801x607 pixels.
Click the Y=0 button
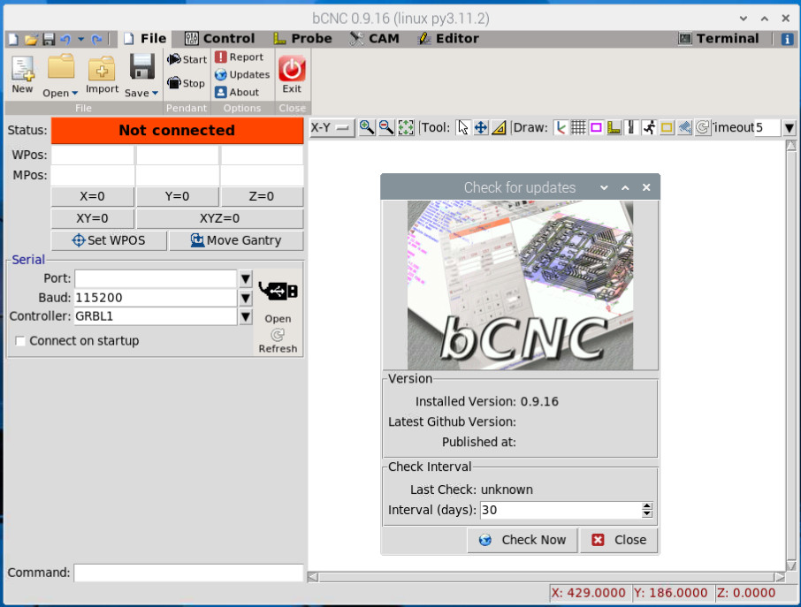point(177,196)
